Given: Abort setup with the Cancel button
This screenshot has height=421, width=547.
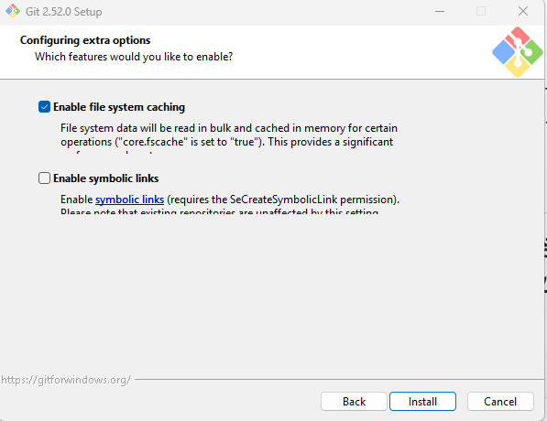Looking at the screenshot, I should click(500, 402).
